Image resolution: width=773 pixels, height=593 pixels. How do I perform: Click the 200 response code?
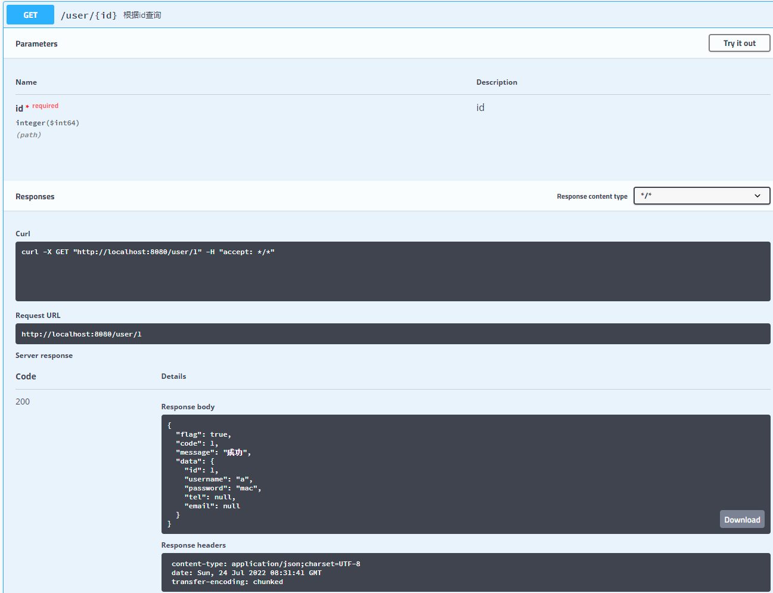point(23,401)
